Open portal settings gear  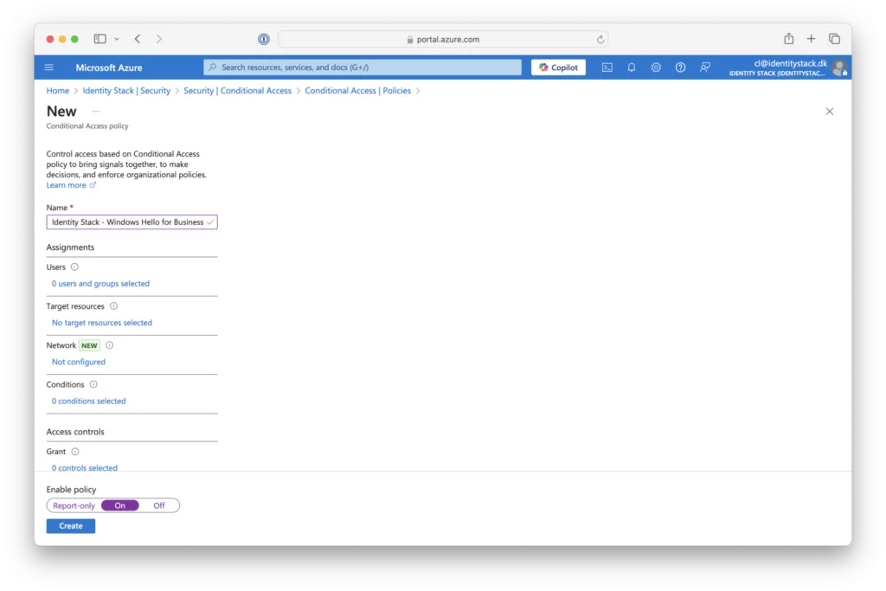pos(656,67)
